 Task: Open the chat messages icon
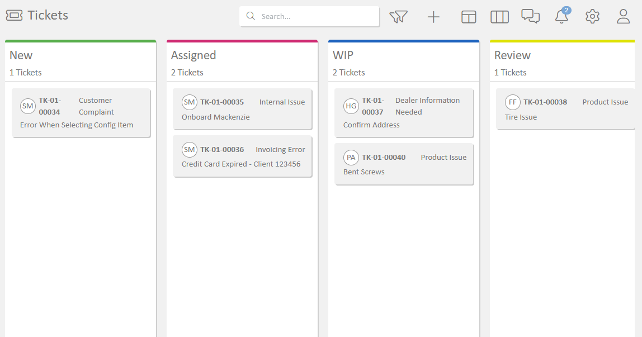(530, 16)
